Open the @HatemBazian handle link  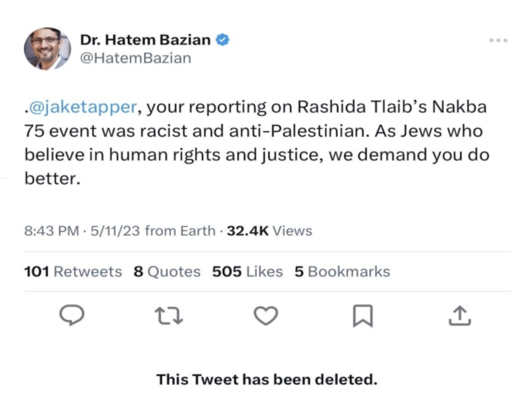(x=136, y=58)
